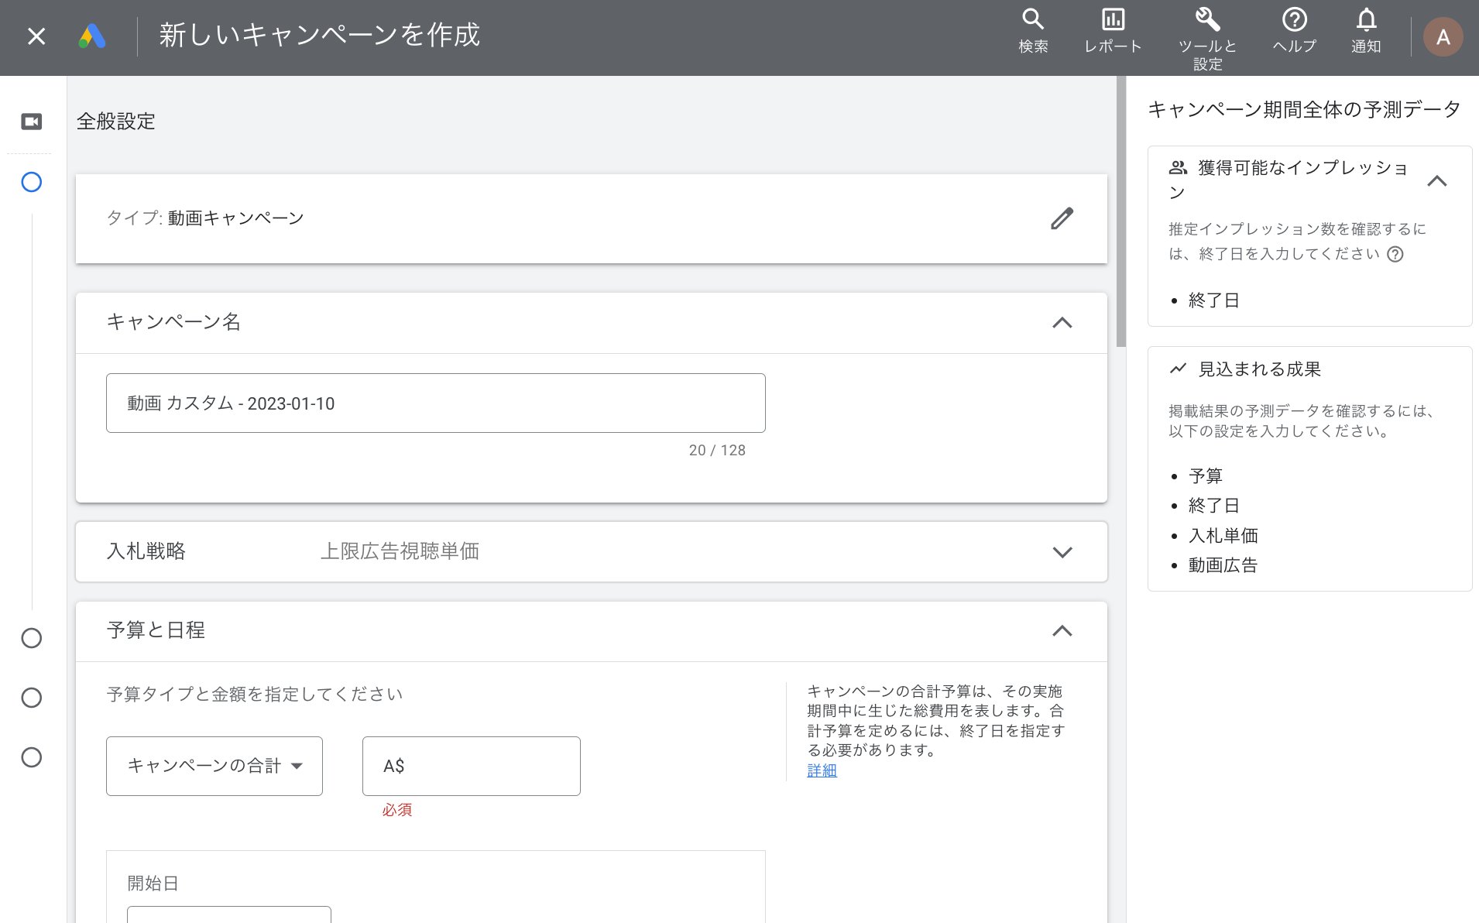This screenshot has width=1479, height=923.
Task: Select the video camera icon in the sidebar
Action: (x=32, y=121)
